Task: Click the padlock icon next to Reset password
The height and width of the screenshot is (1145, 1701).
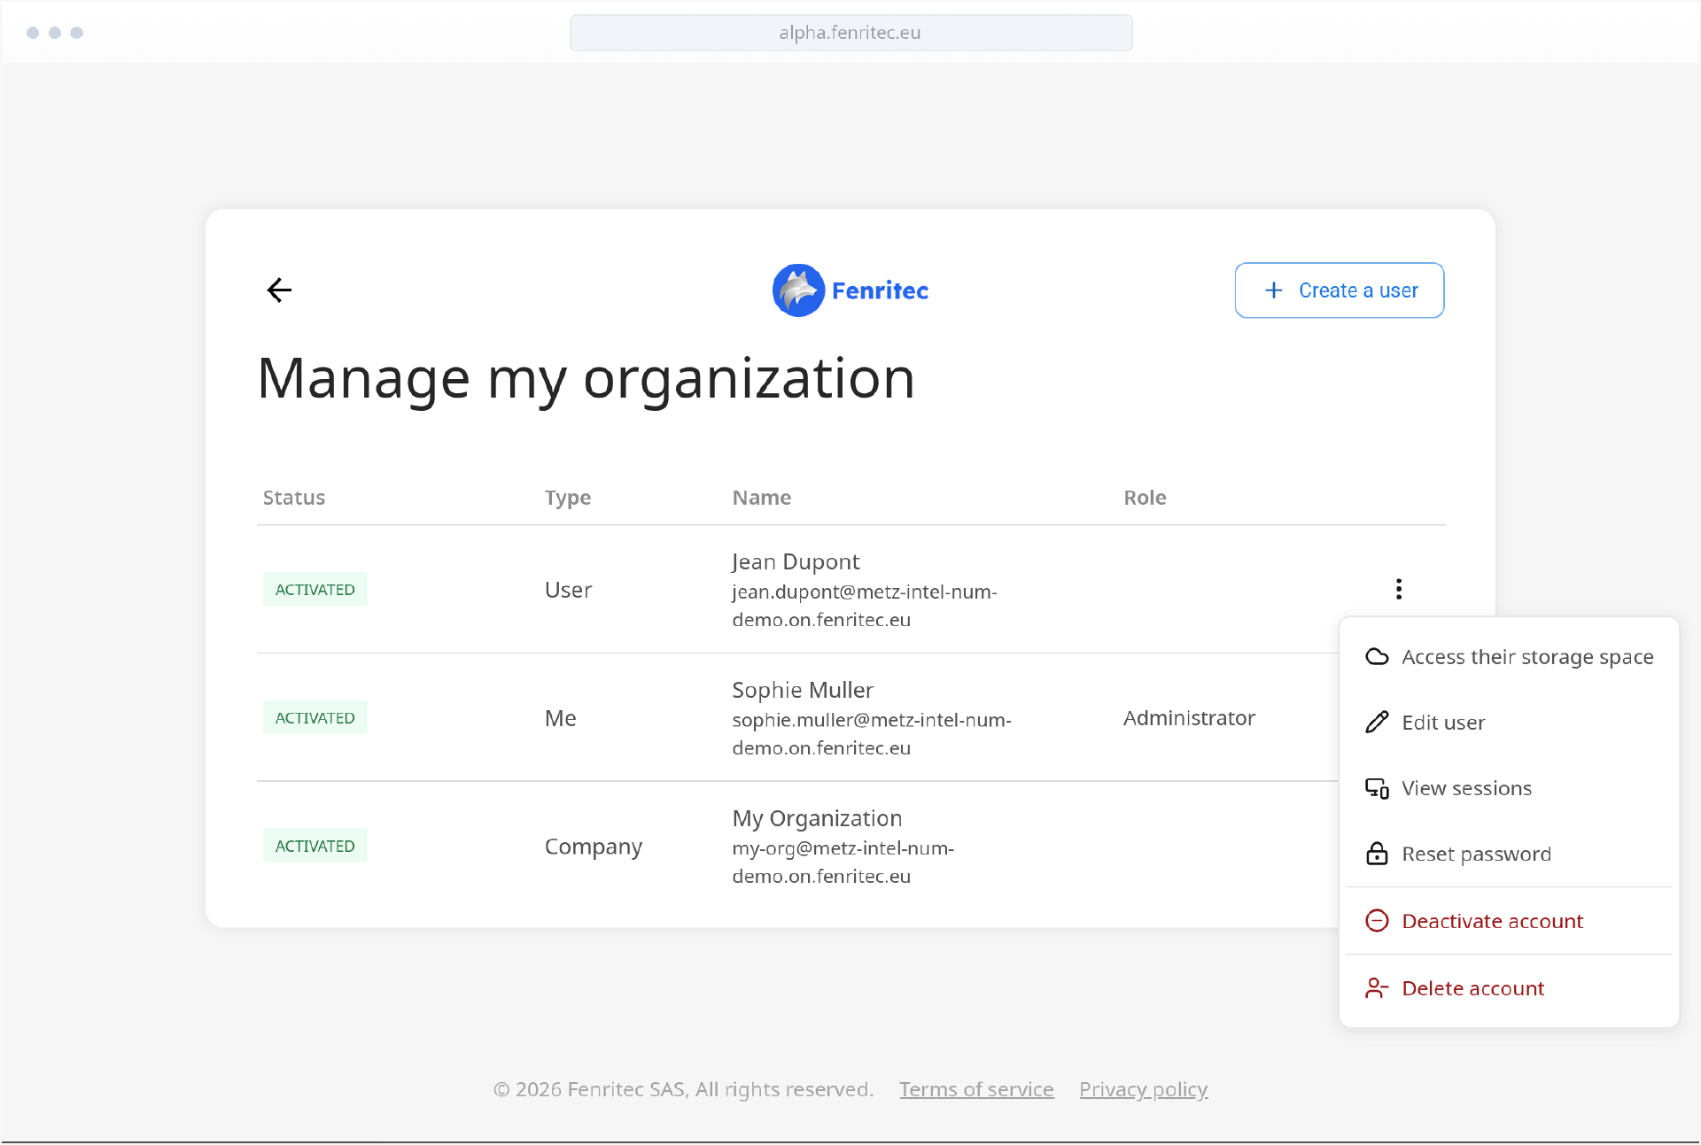Action: (x=1376, y=853)
